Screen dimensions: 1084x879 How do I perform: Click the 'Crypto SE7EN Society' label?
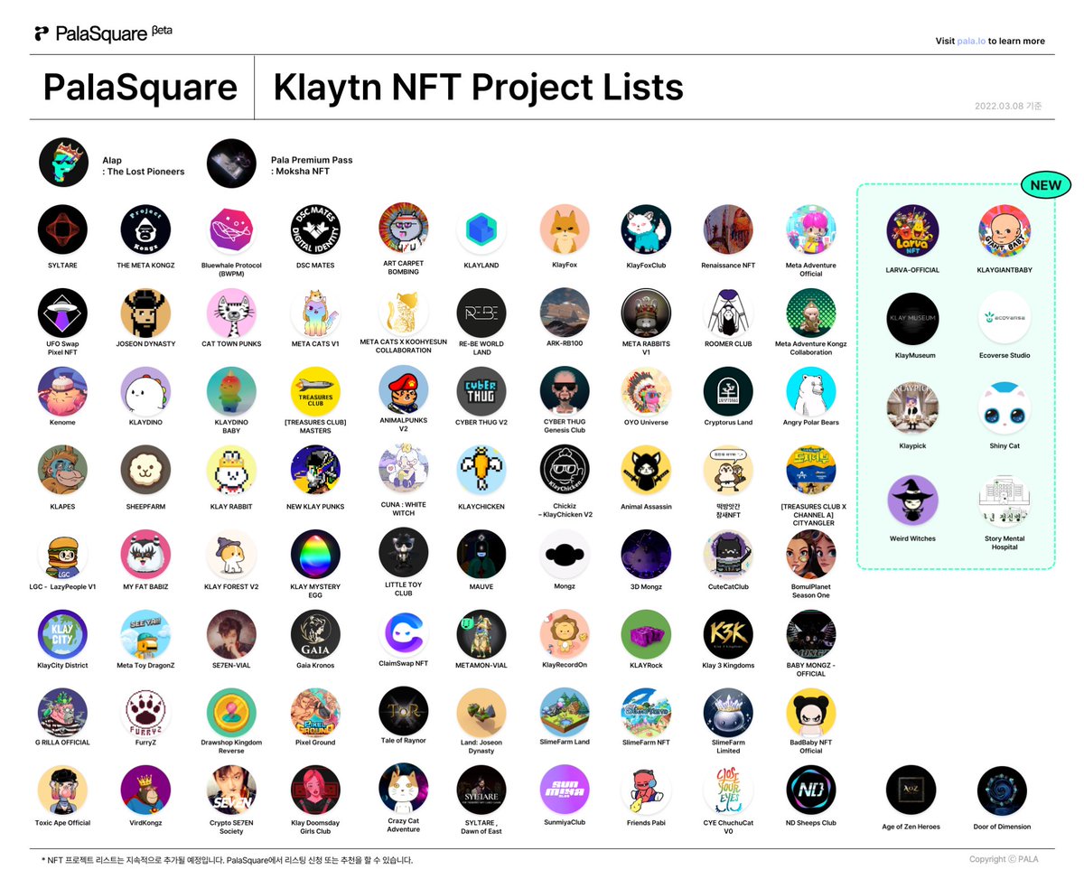point(232,827)
